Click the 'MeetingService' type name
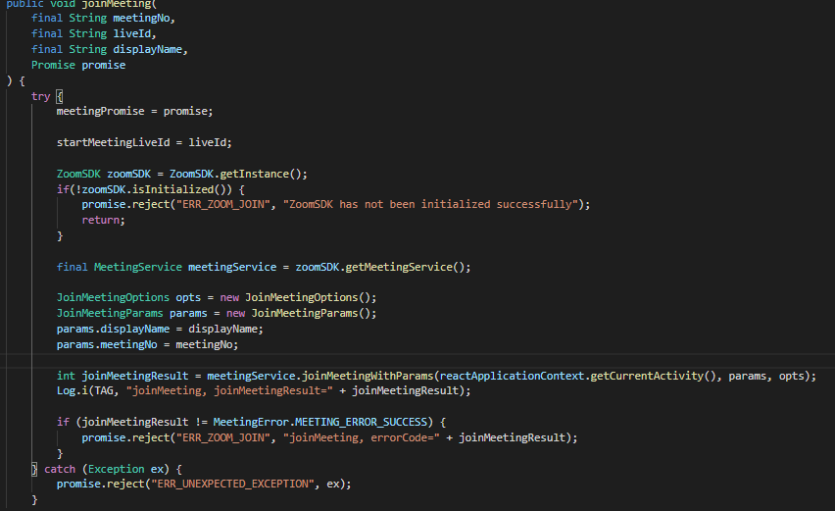The image size is (835, 511). [x=138, y=267]
